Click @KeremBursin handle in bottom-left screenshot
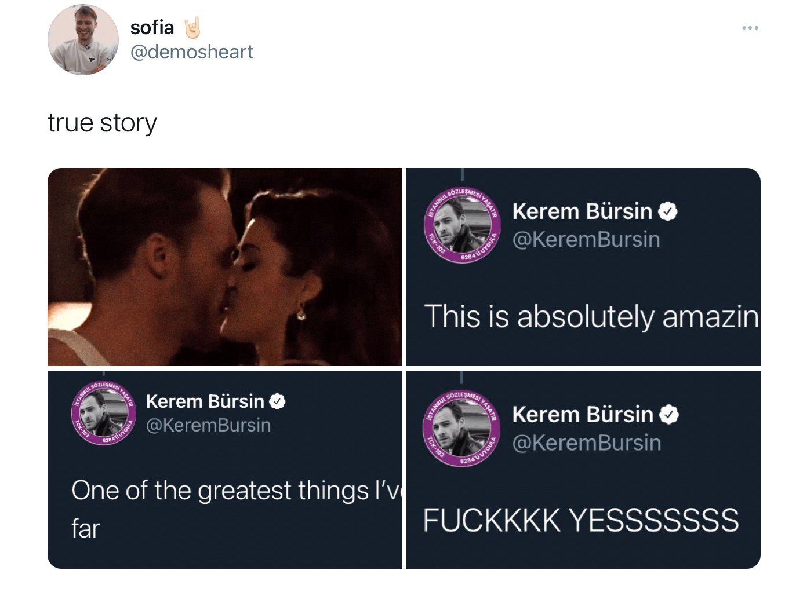 [x=208, y=425]
